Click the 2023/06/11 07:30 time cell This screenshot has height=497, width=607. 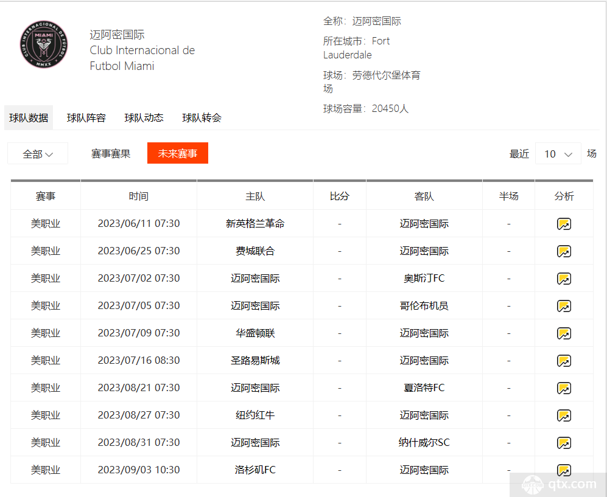point(139,223)
